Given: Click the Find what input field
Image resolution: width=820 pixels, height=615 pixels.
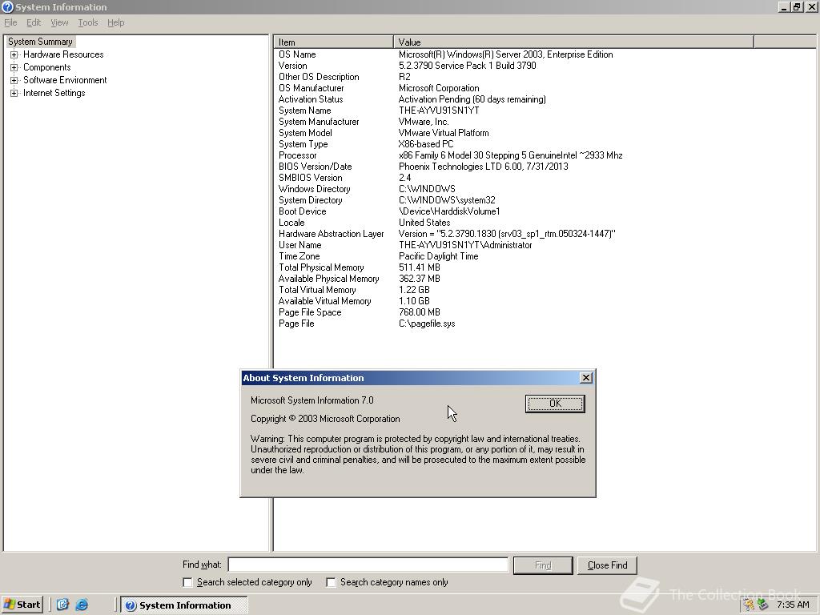Looking at the screenshot, I should (x=368, y=565).
